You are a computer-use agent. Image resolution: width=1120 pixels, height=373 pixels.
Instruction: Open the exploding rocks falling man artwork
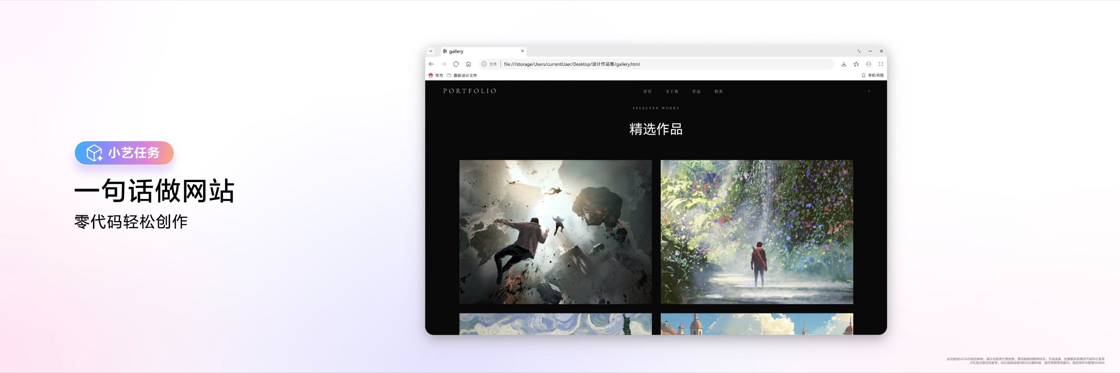(555, 232)
